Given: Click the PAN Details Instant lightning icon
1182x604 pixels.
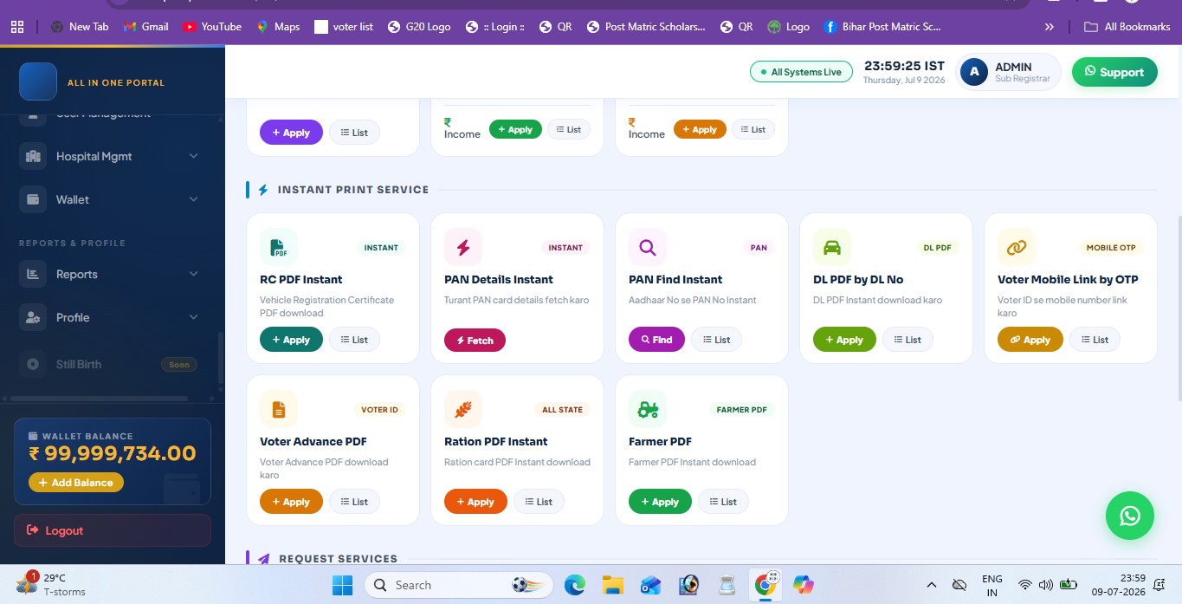Looking at the screenshot, I should point(463,247).
